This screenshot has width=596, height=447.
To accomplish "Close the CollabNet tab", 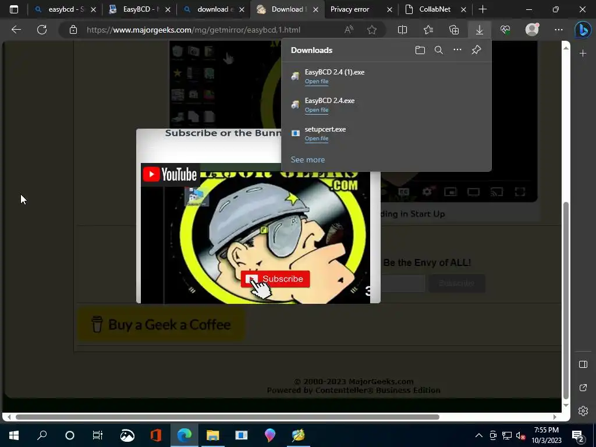I will coord(463,9).
